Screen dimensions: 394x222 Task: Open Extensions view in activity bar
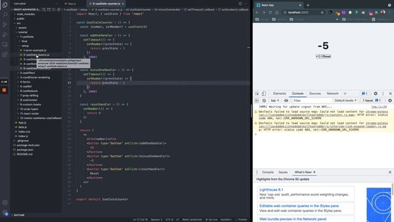coord(5,54)
